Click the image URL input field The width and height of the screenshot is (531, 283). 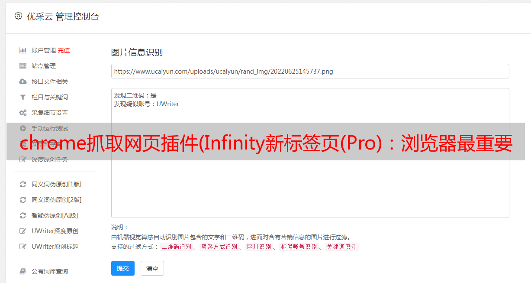coord(310,71)
